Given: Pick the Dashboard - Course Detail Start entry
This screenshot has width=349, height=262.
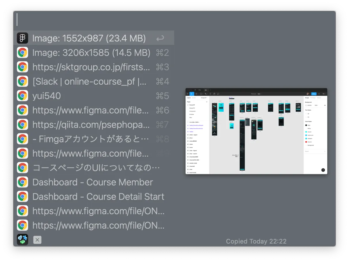Looking at the screenshot, I should [98, 196].
